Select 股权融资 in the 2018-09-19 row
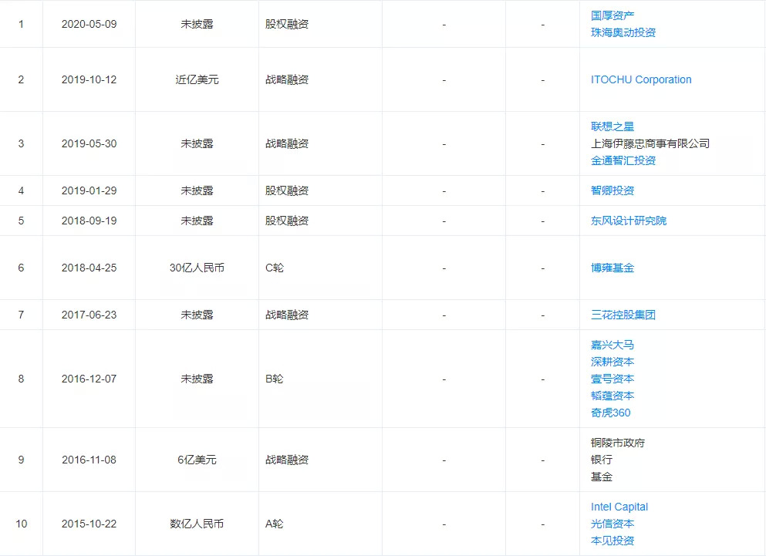The image size is (766, 556). pyautogui.click(x=287, y=221)
